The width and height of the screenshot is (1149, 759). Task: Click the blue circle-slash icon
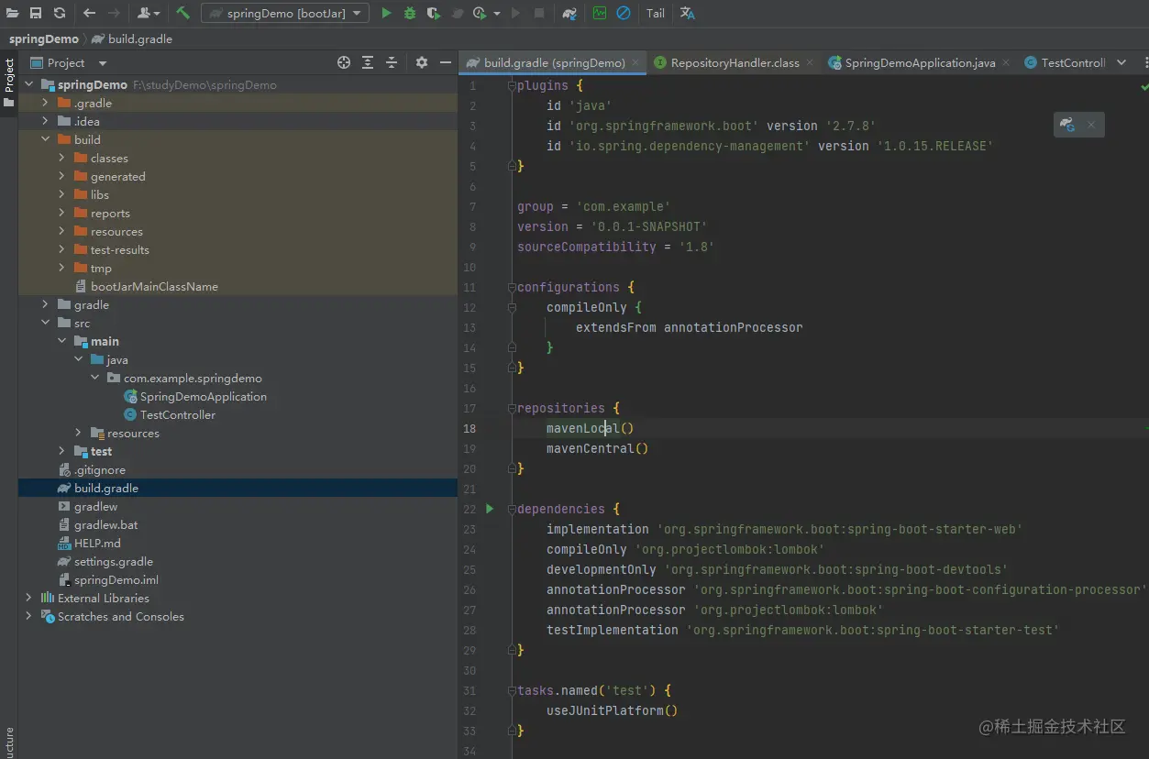624,13
